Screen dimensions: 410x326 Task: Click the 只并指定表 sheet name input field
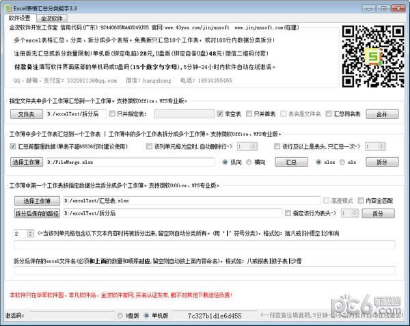coord(184,114)
